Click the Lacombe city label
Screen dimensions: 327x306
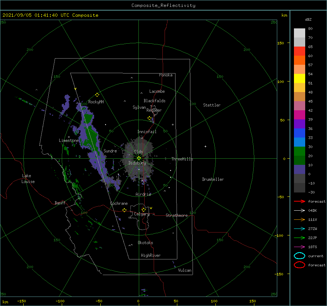(x=157, y=91)
